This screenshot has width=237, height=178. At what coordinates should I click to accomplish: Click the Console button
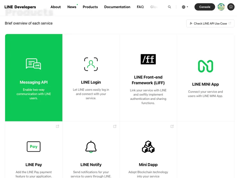pyautogui.click(x=205, y=7)
